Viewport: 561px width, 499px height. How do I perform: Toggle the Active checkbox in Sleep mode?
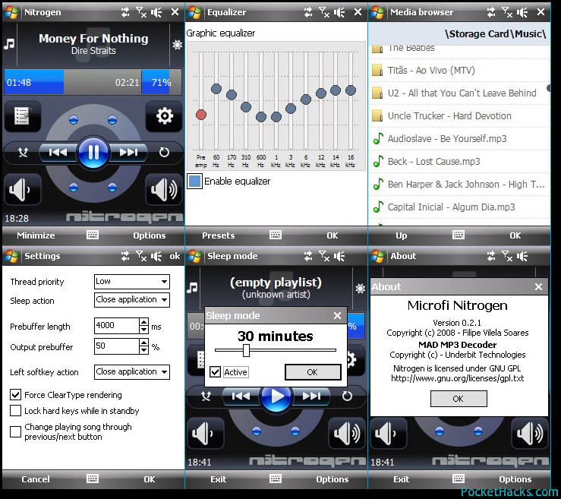coord(215,372)
